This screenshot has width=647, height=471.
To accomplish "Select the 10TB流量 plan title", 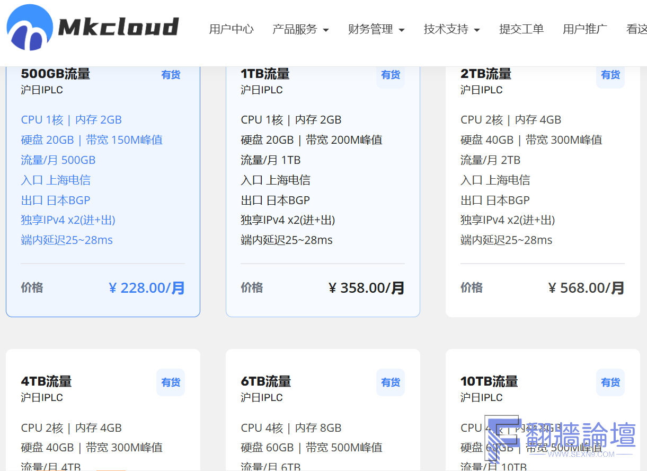I will 489,381.
